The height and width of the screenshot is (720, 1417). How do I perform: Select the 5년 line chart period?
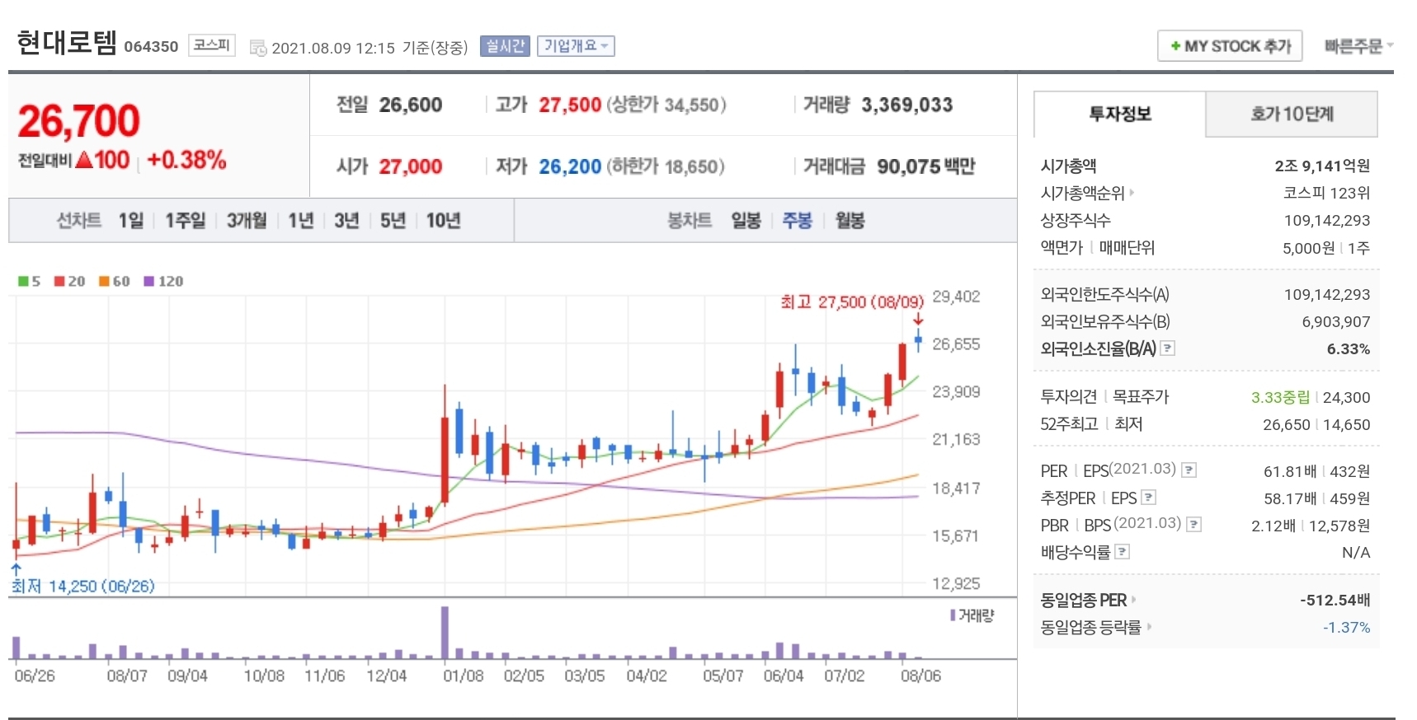393,220
